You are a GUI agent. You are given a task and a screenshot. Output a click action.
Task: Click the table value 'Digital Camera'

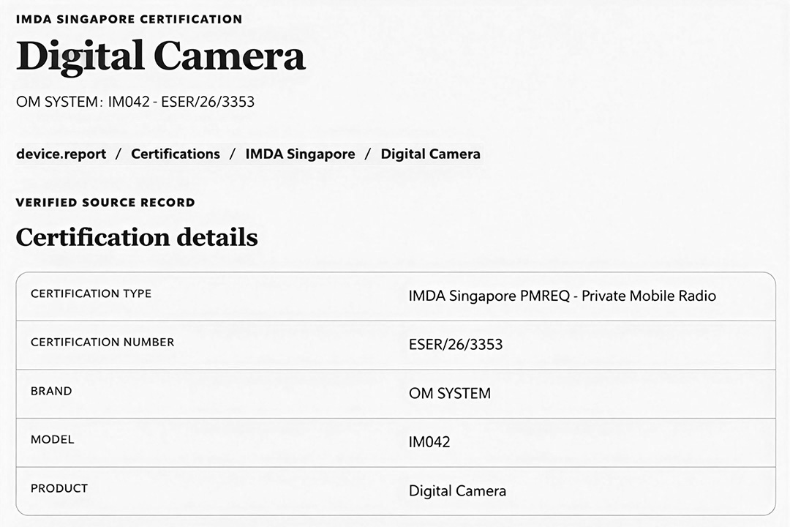tap(457, 490)
